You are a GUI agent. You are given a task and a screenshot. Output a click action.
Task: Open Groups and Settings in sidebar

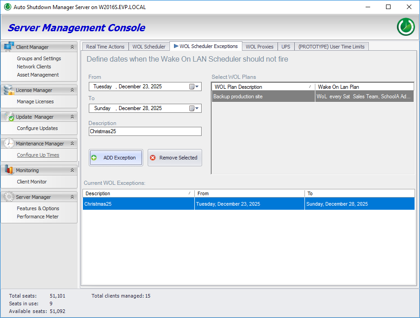click(x=39, y=58)
